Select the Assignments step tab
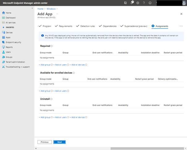 (160, 26)
